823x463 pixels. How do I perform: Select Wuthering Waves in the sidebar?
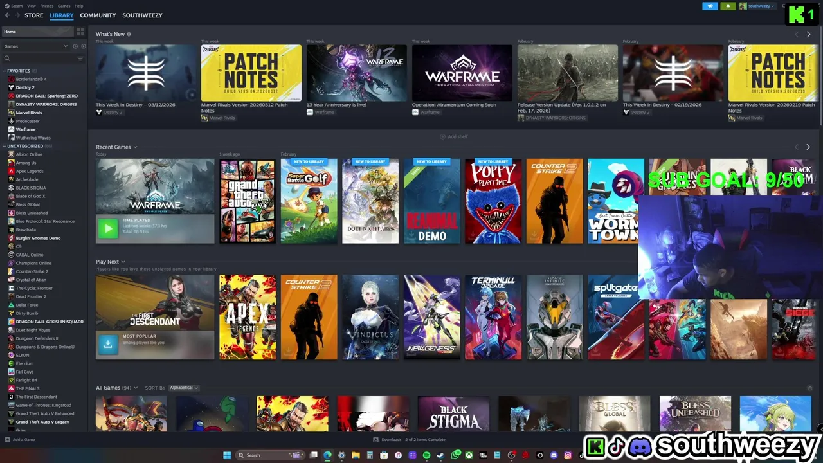click(x=33, y=138)
